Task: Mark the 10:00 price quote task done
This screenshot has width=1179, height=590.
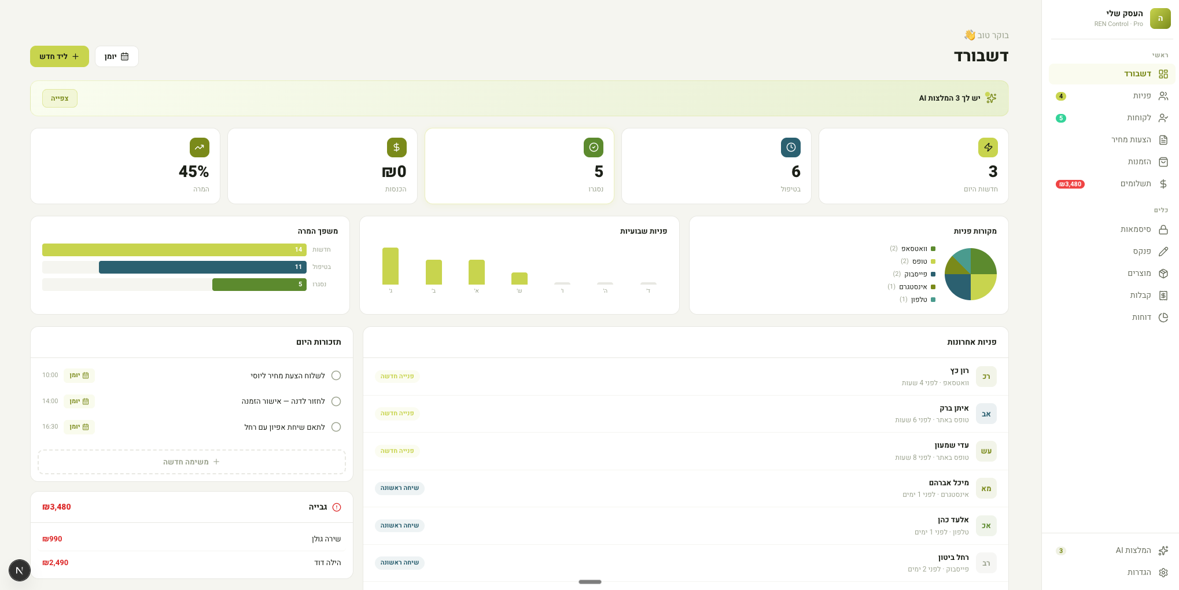Action: tap(336, 376)
